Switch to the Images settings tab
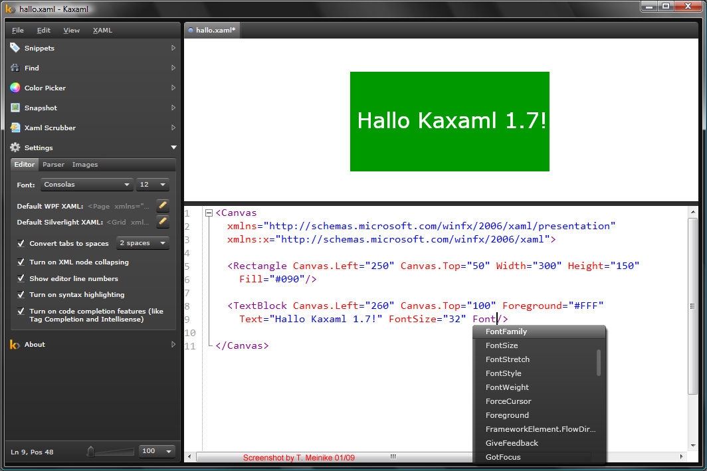 [x=85, y=165]
